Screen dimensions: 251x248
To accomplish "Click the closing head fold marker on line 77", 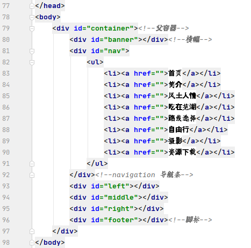I will (32, 6).
